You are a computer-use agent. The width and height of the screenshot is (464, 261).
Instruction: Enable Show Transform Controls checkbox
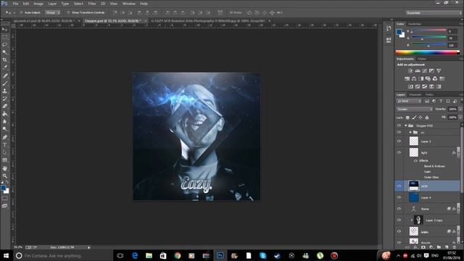click(68, 13)
